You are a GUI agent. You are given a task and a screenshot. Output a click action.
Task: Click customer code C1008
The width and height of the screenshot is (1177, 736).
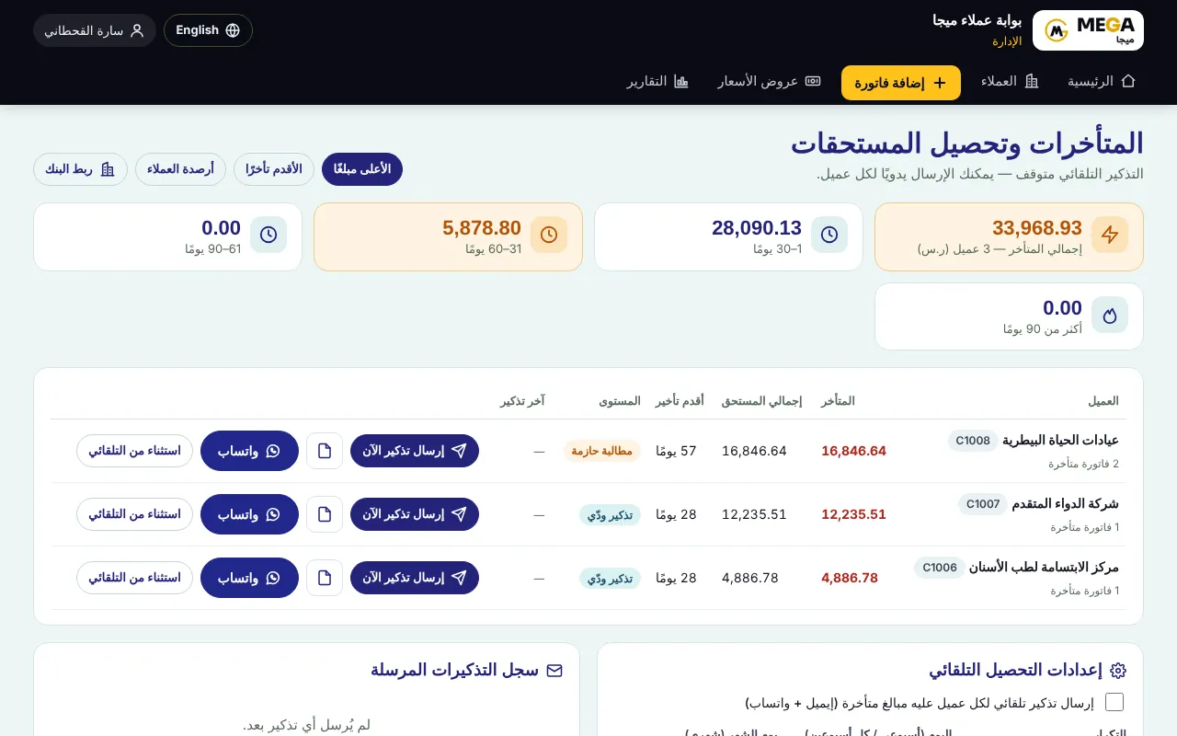[973, 441]
